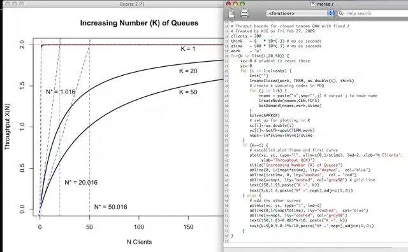
Task: Click the 'title("Increasing Number (K) of Queues")' line
Action: (x=296, y=165)
